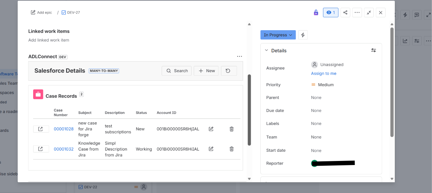Open case 00001028 in external window
The height and width of the screenshot is (193, 432).
41,129
